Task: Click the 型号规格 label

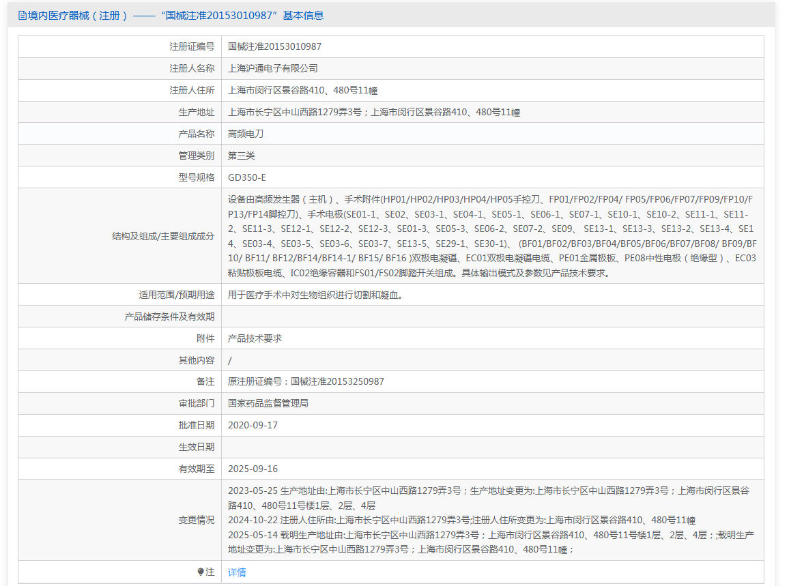Action: 197,177
